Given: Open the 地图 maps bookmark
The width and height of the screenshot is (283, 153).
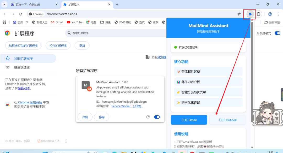Looking at the screenshot, I should tap(91, 22).
